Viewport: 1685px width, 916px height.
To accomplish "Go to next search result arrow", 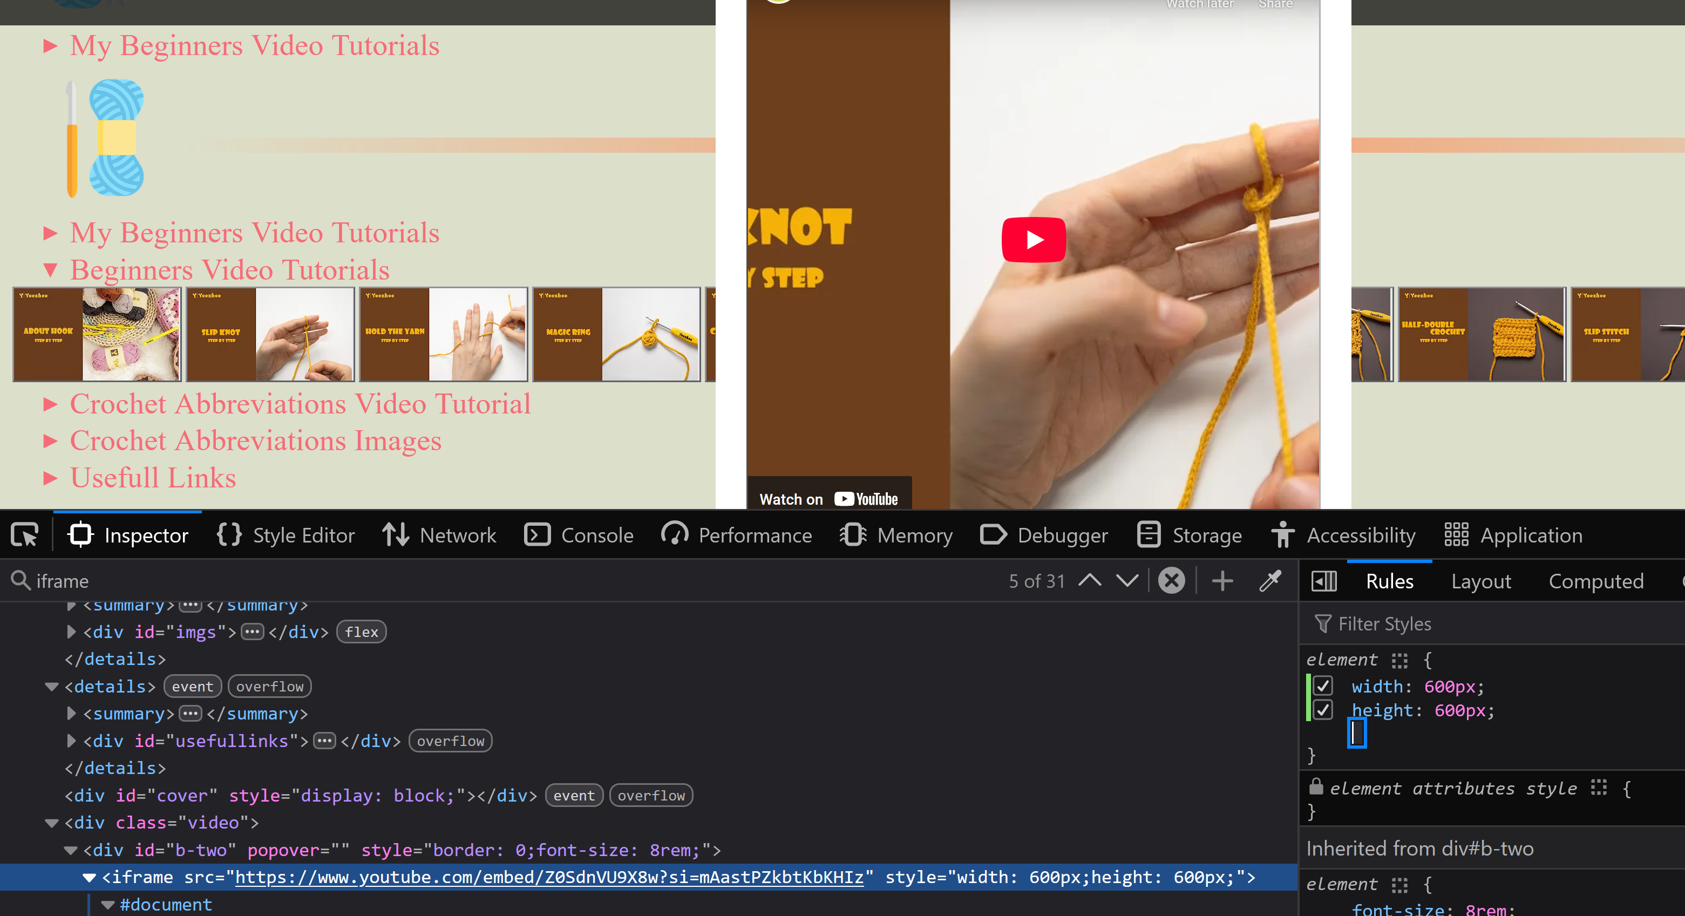I will [x=1127, y=580].
